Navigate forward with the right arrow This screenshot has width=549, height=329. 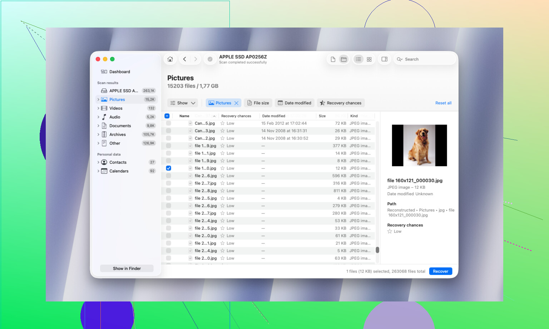coord(196,59)
